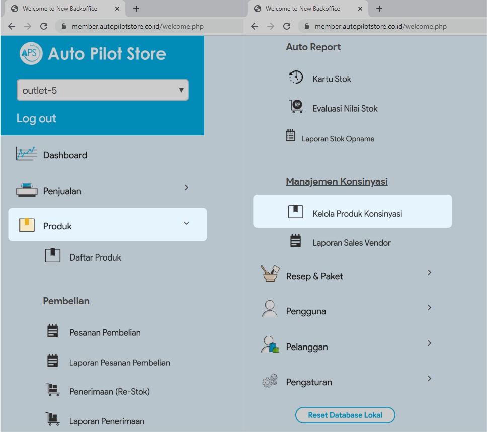Click the Kartu Stok clock icon
This screenshot has height=432, width=487.
pyautogui.click(x=296, y=78)
